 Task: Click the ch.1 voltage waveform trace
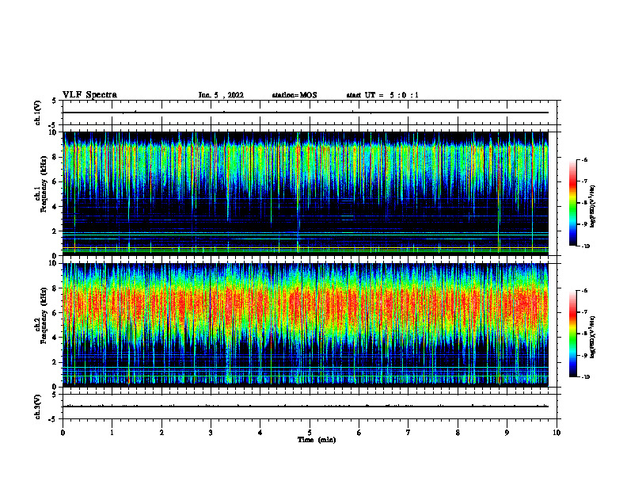point(306,113)
